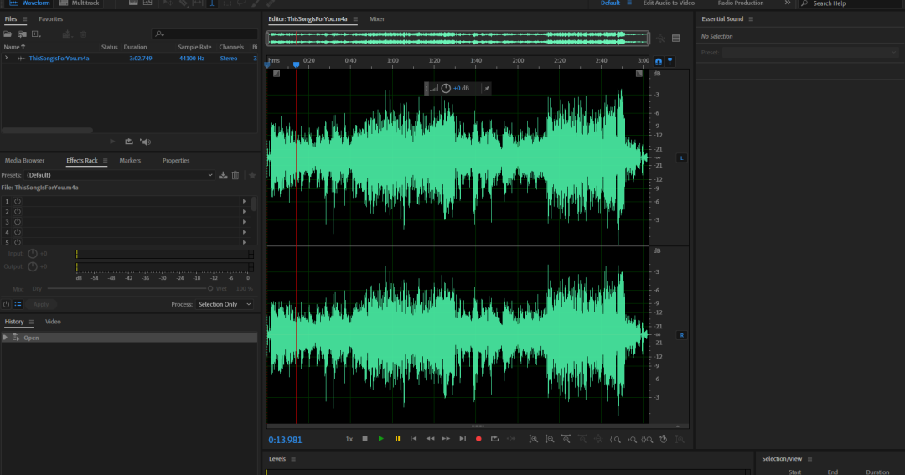Zoom out amplitude icon

coord(550,439)
